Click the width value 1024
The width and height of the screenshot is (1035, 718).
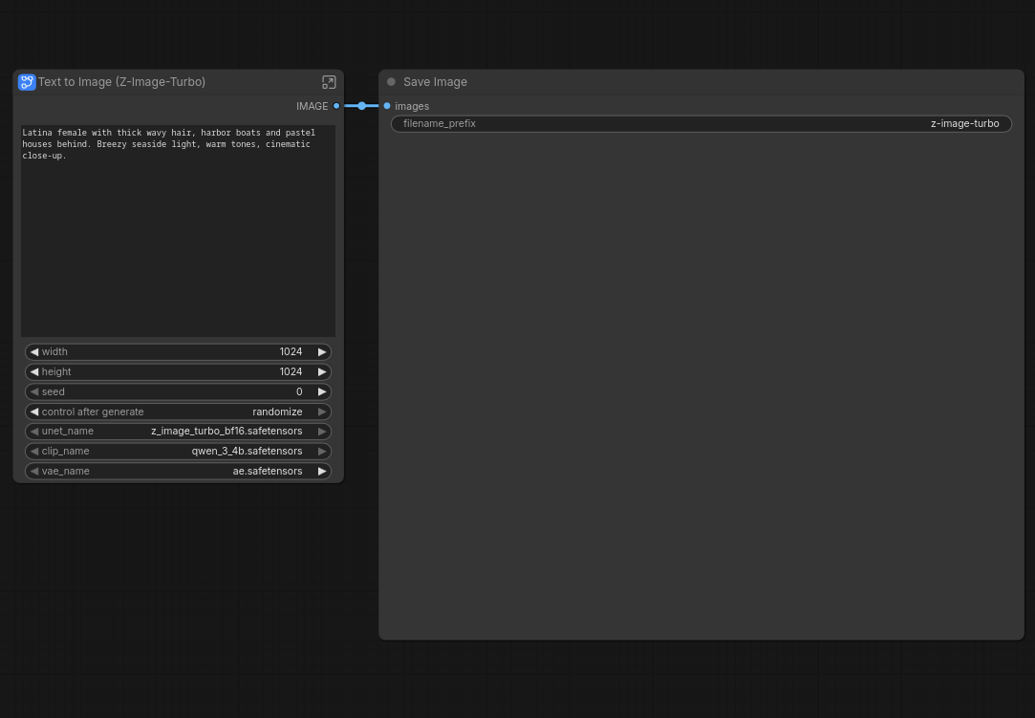click(291, 352)
